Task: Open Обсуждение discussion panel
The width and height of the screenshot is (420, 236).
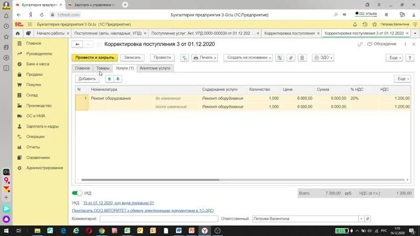Action: (382, 44)
